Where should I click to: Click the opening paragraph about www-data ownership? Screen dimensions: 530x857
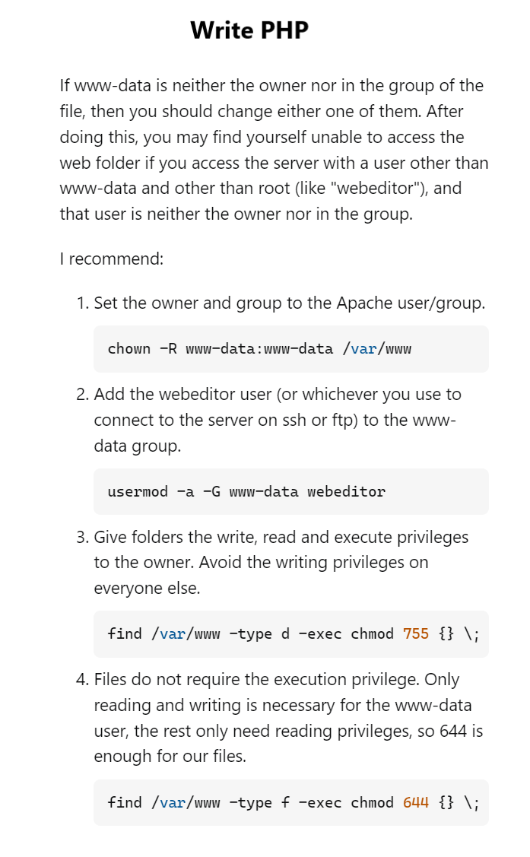(274, 150)
